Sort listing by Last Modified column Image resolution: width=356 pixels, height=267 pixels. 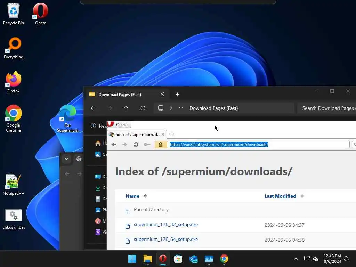point(284,196)
